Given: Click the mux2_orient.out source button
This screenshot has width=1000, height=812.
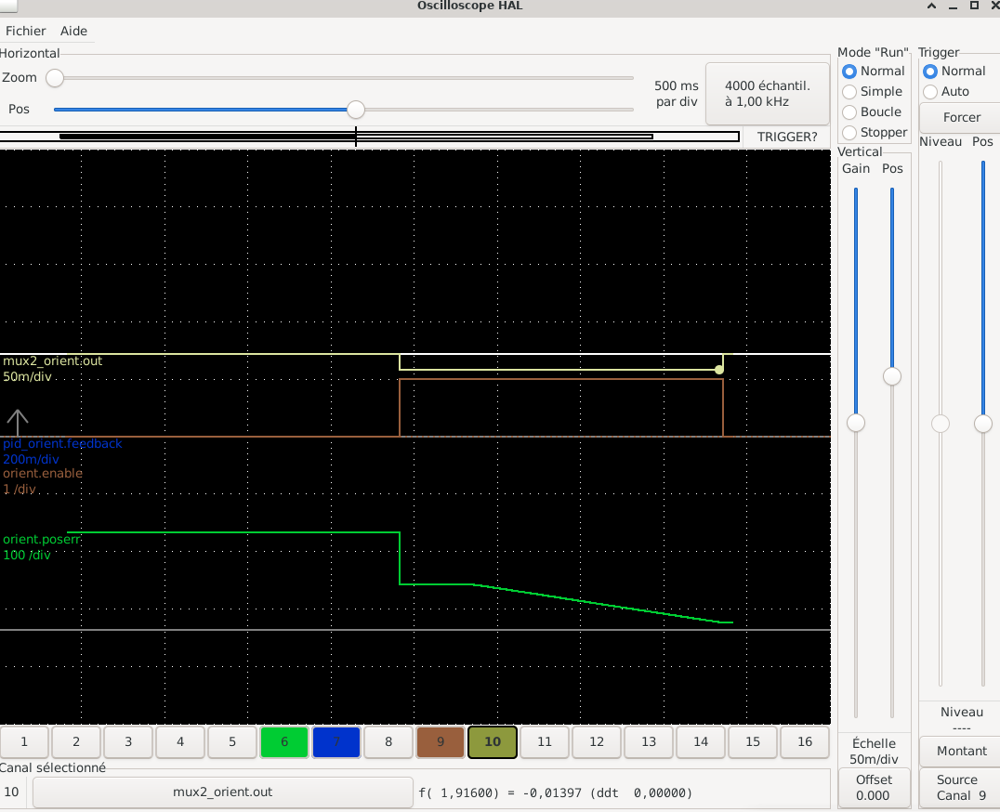Looking at the screenshot, I should [x=222, y=792].
